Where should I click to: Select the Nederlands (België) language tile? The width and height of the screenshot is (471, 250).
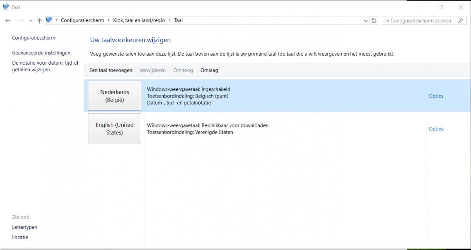click(x=115, y=96)
